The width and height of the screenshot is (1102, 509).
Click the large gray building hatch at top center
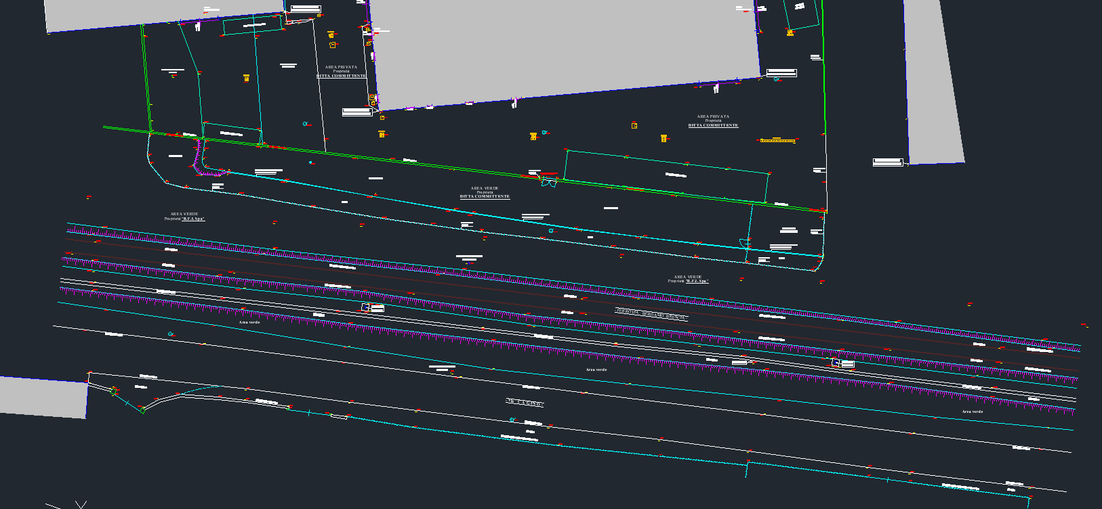[x=563, y=47]
